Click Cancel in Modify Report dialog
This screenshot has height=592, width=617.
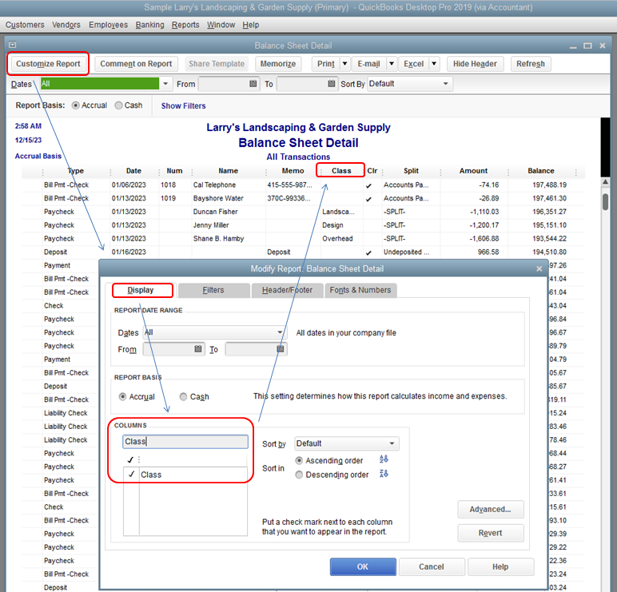point(432,566)
